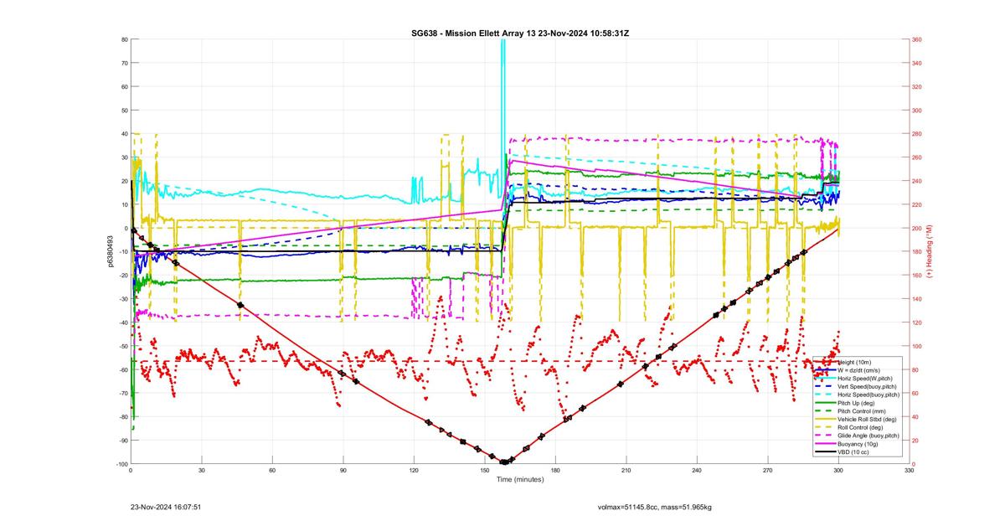This screenshot has height=521, width=1005.
Task: Click the p6380493 left axis label
Action: point(110,251)
